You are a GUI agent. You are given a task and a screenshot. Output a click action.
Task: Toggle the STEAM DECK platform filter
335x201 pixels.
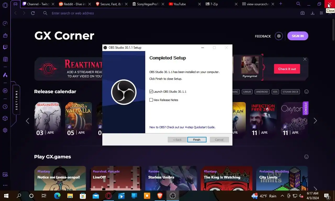291,92
